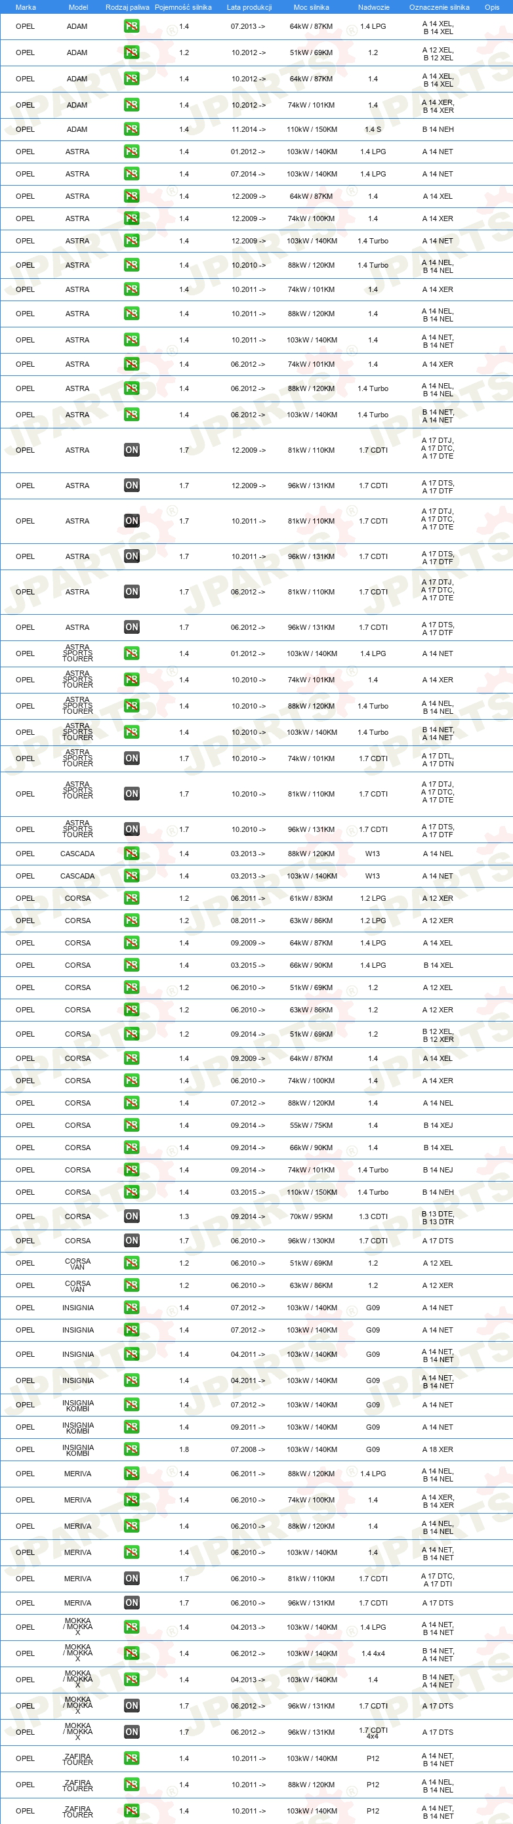Select the '1.8' engine capacity cell
Image resolution: width=513 pixels, height=1824 pixels.
point(184,1449)
